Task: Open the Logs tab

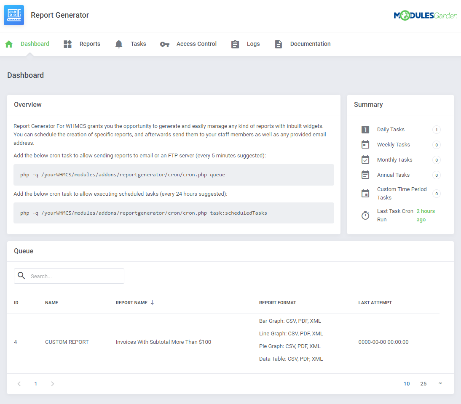Action: 253,44
